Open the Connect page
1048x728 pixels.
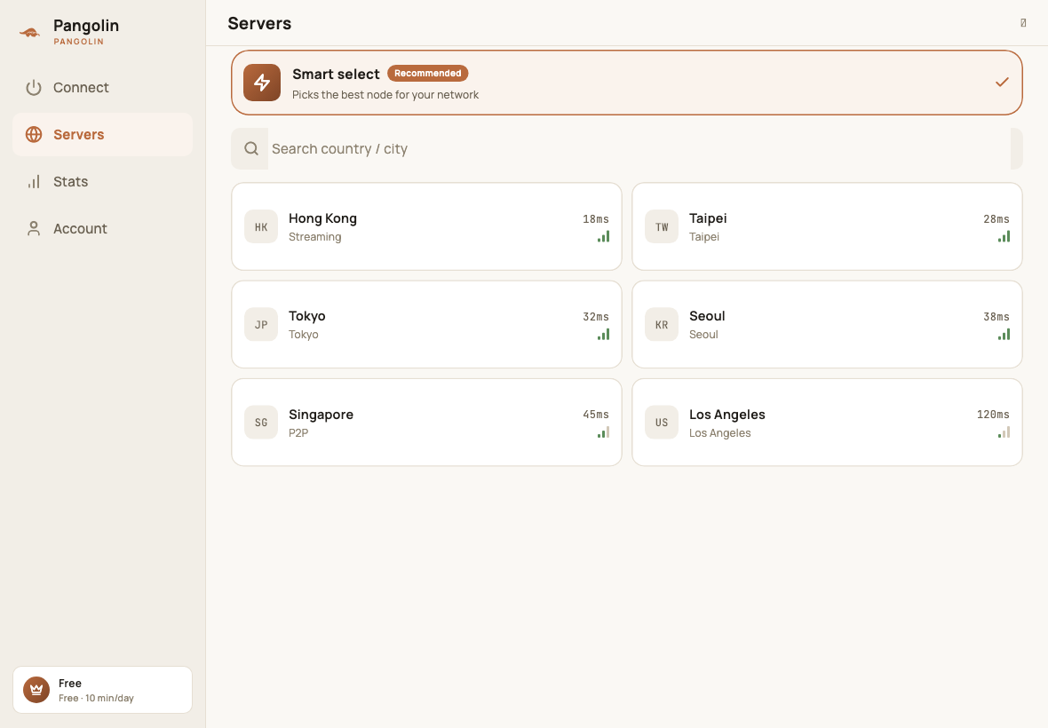(102, 88)
